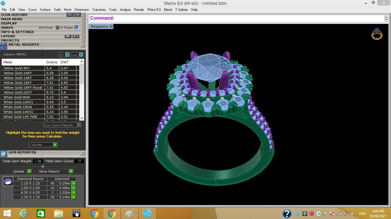Click the Icon History back arrow
The width and height of the screenshot is (391, 219).
[x=70, y=15]
